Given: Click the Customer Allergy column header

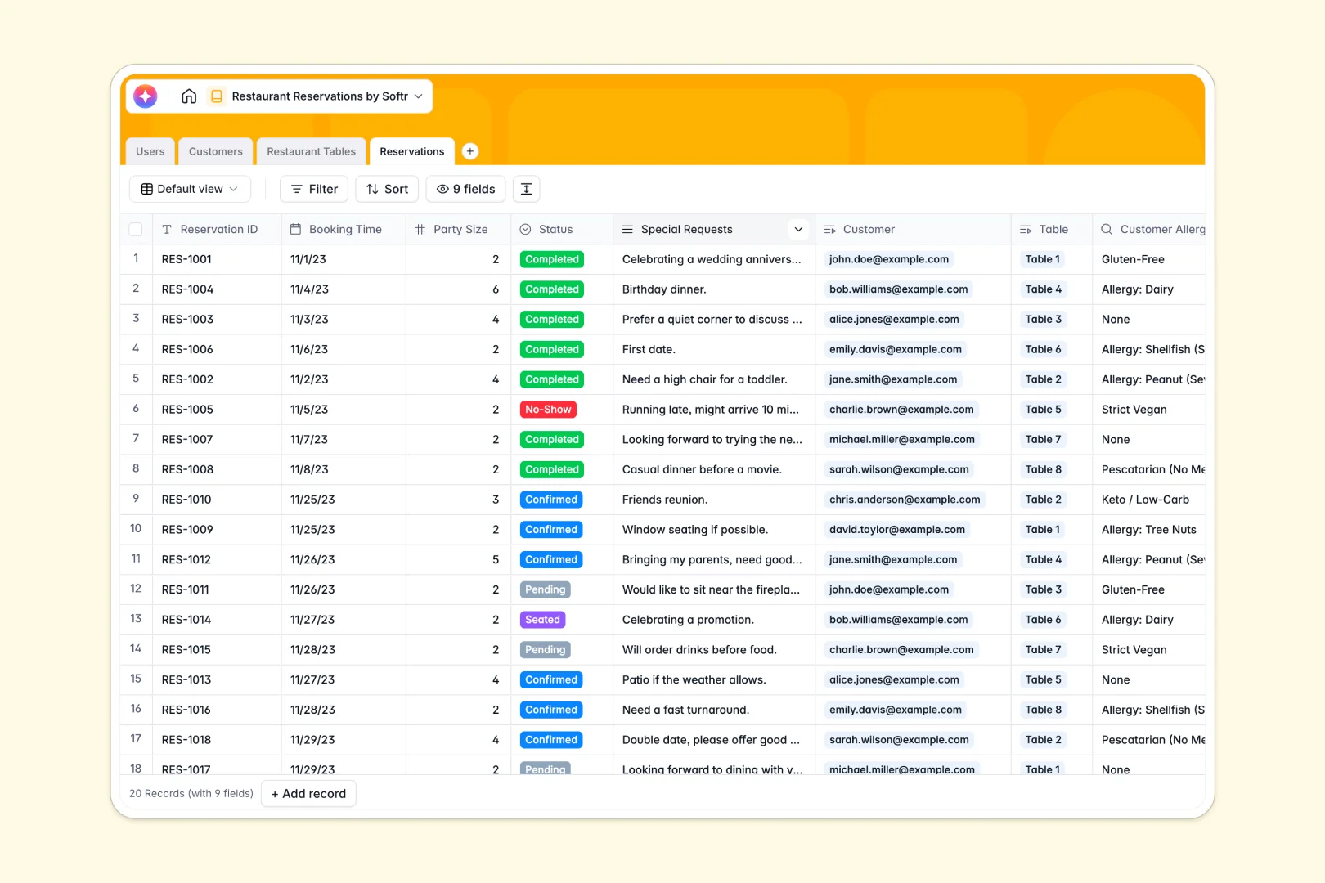Looking at the screenshot, I should pyautogui.click(x=1149, y=230).
